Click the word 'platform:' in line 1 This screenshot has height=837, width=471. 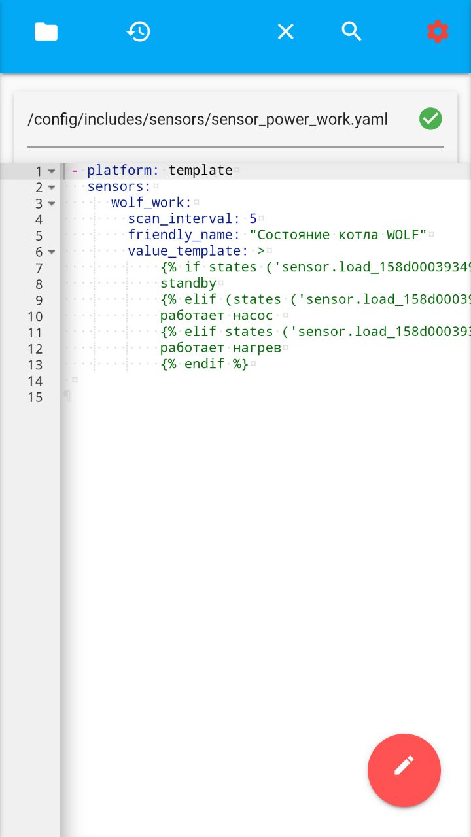click(123, 171)
